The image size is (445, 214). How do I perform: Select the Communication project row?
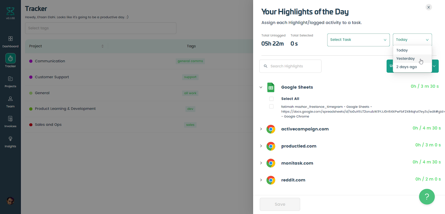tap(139, 61)
